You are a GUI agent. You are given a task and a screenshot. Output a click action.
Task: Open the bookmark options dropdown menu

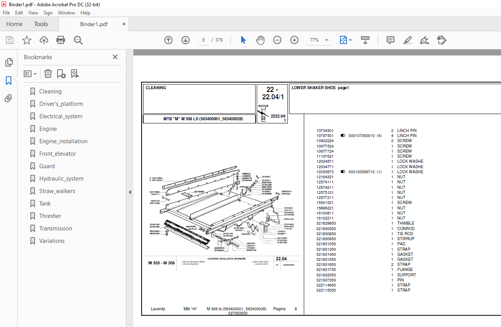(x=30, y=74)
